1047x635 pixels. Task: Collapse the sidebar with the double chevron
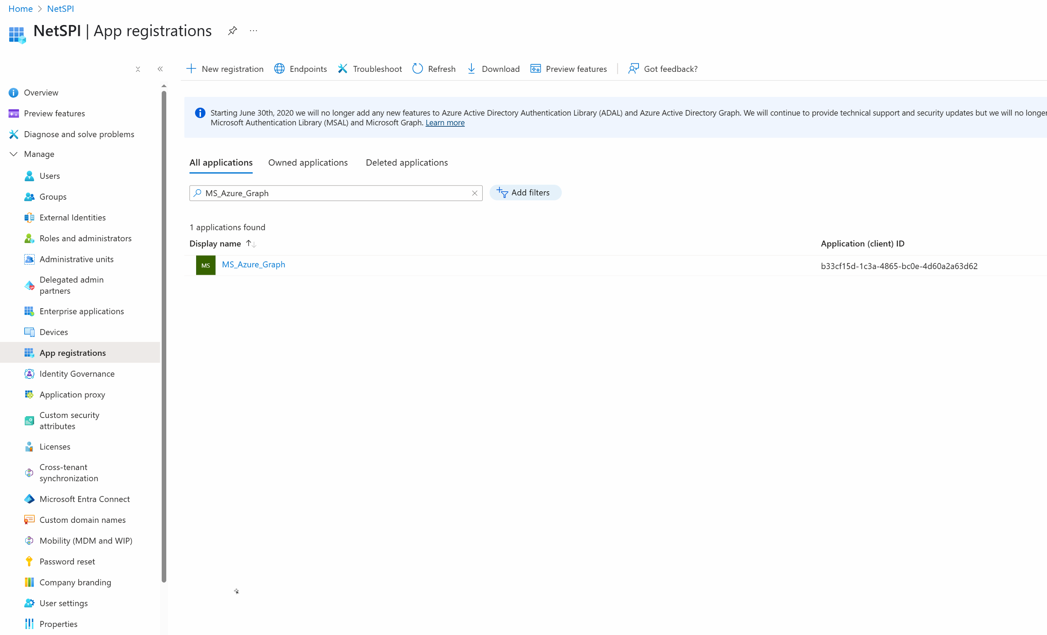(x=160, y=69)
